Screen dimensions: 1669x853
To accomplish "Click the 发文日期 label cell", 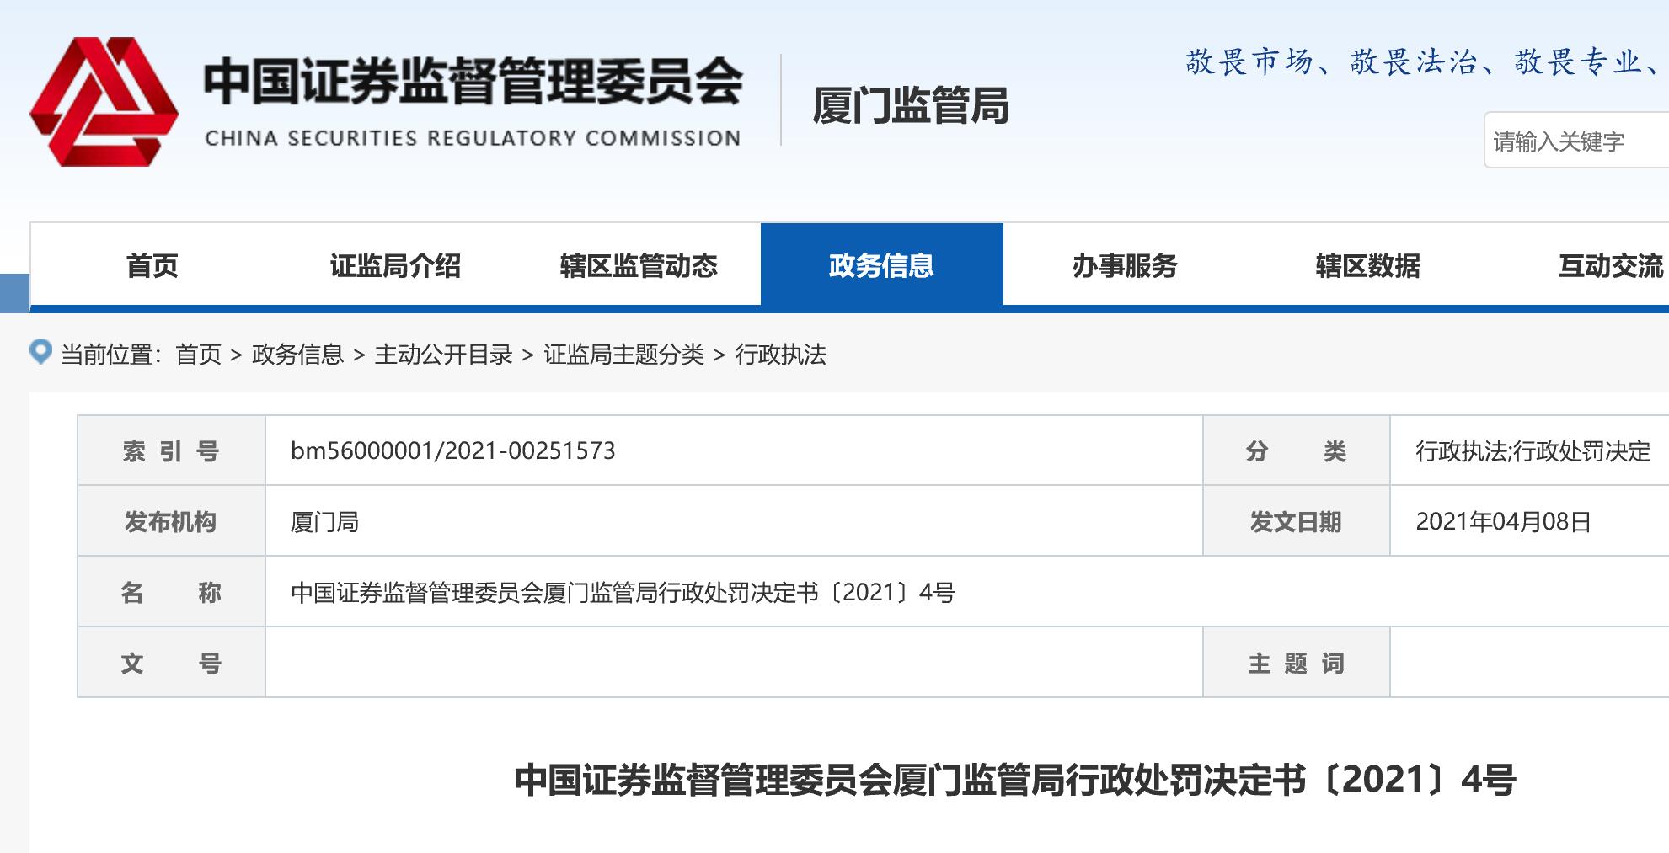I will tap(1296, 521).
